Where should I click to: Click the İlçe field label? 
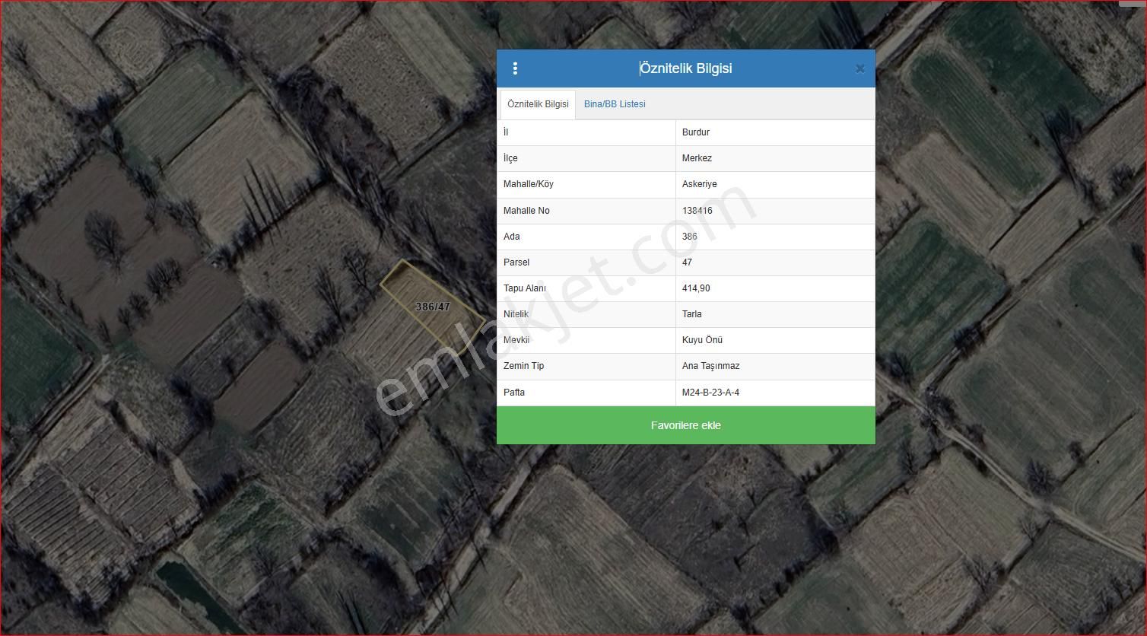[x=510, y=158]
